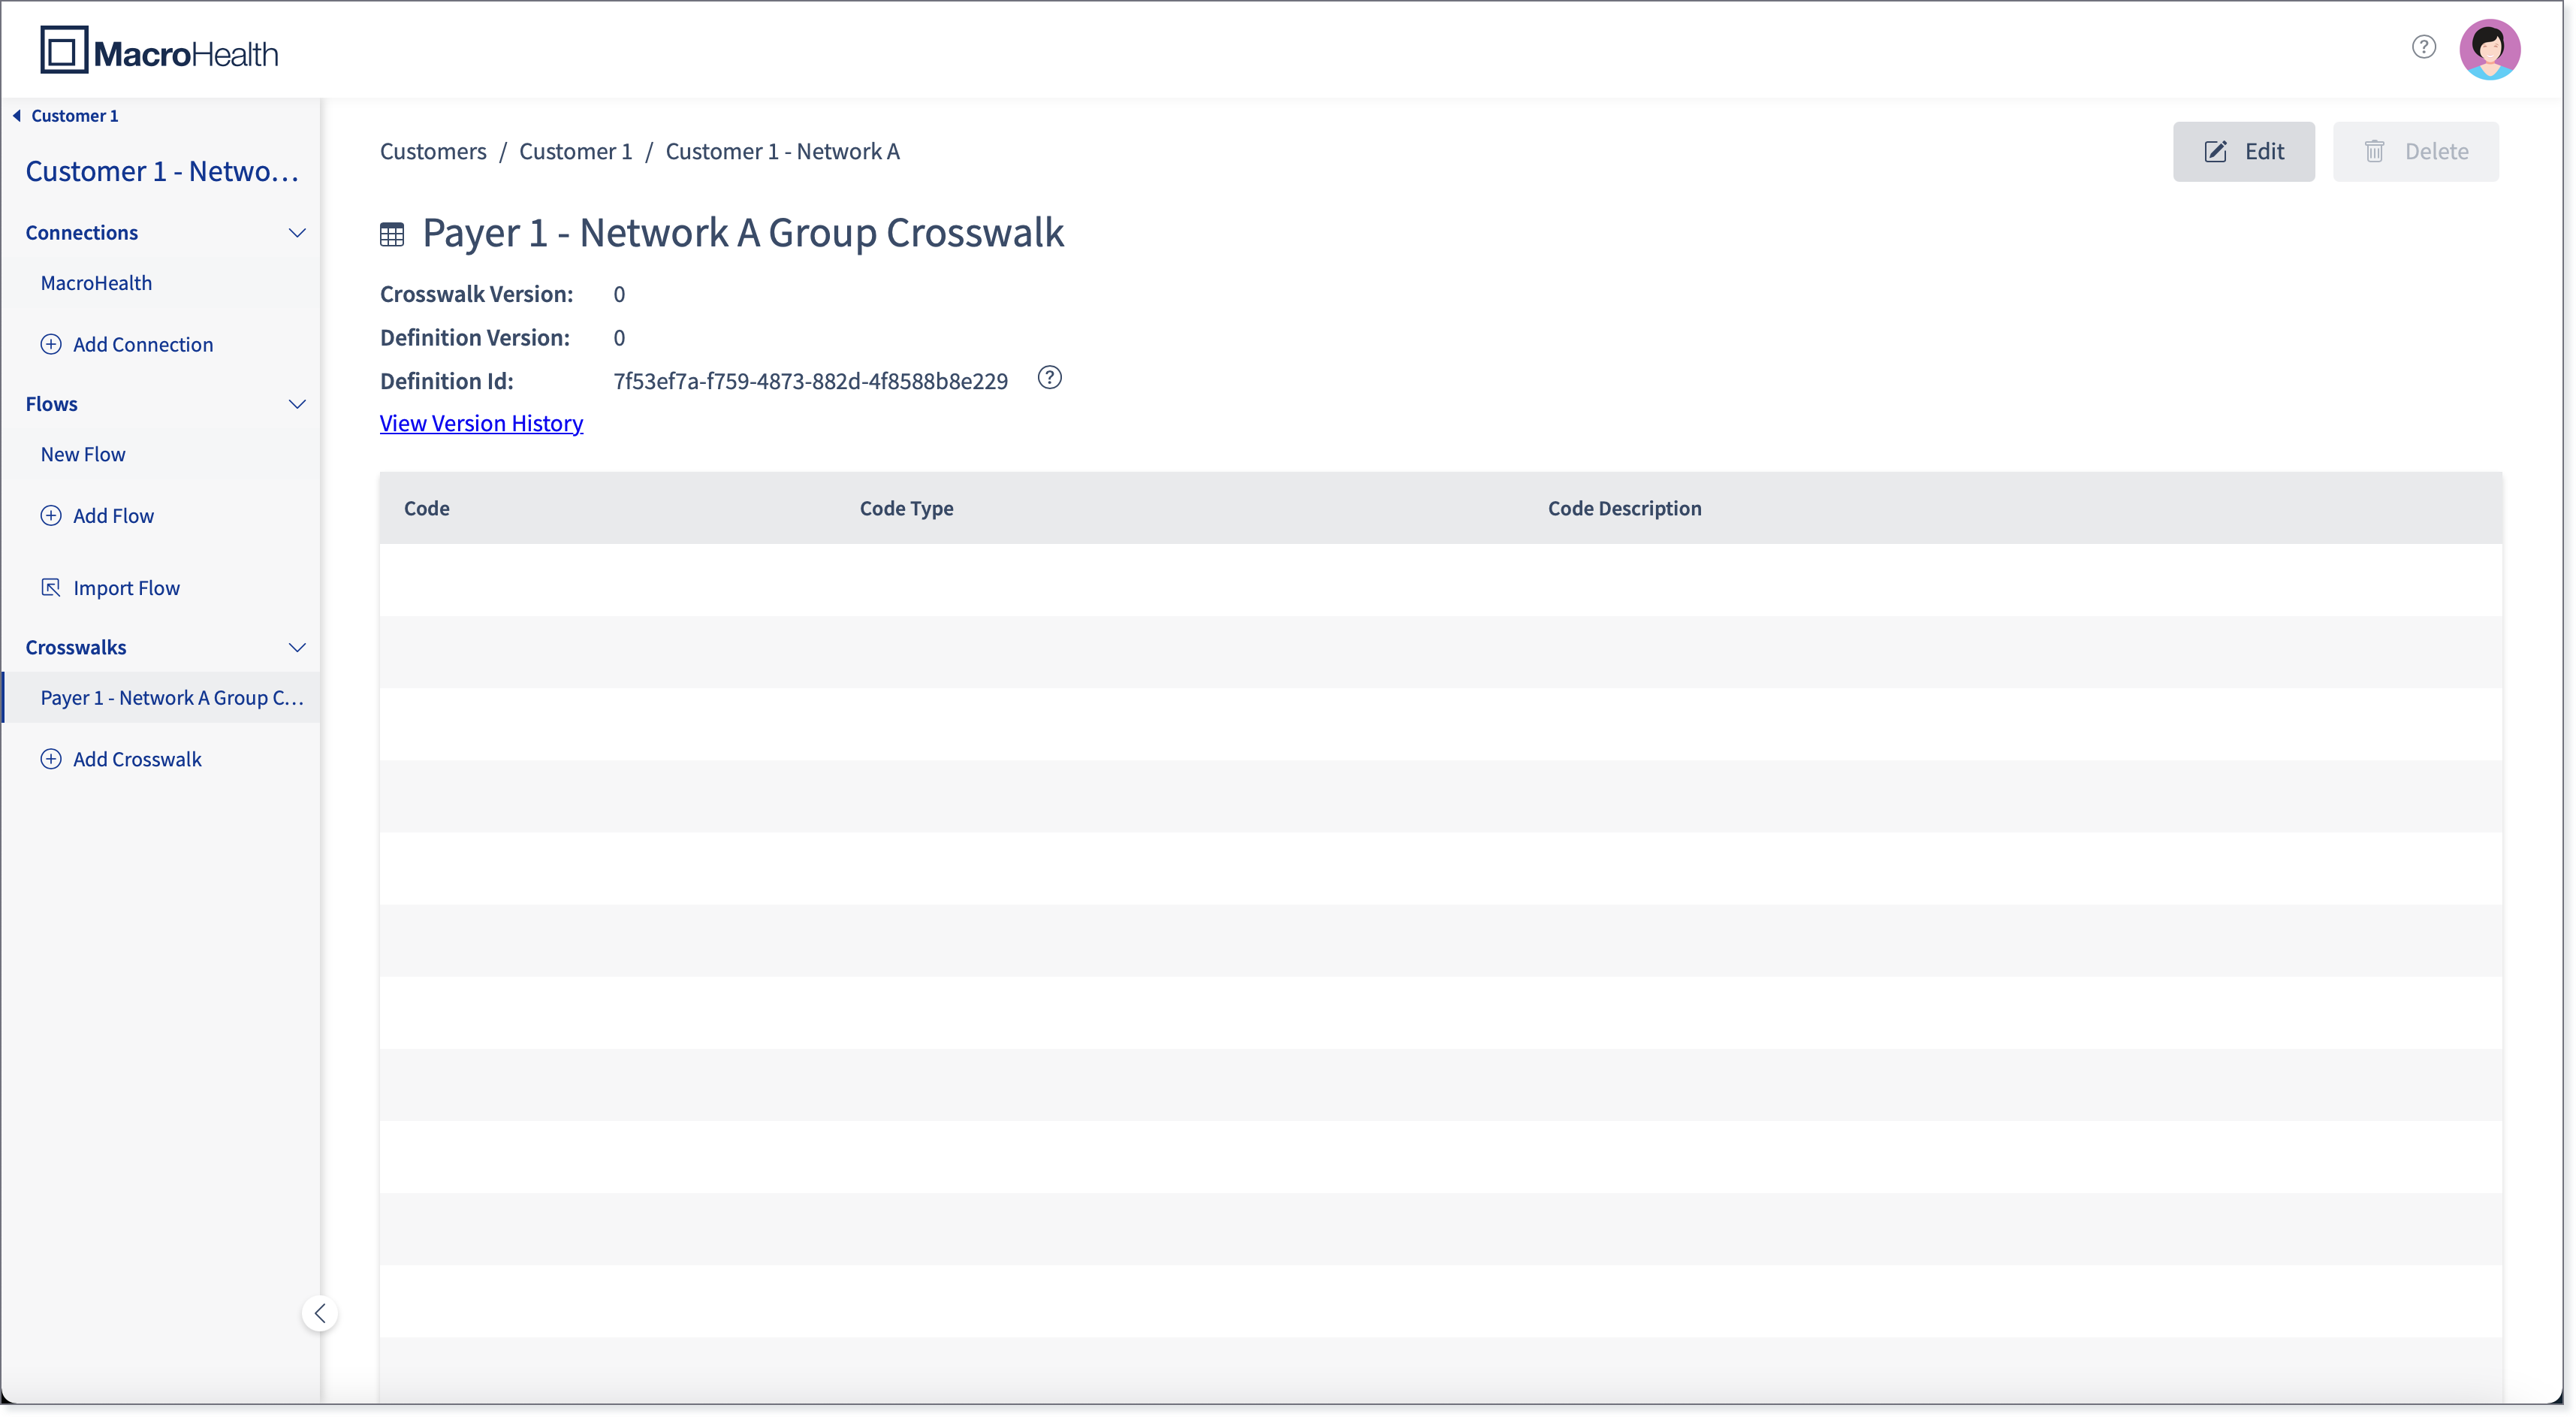Click the MacroHealth logo
2576x1417 pixels.
tap(160, 50)
